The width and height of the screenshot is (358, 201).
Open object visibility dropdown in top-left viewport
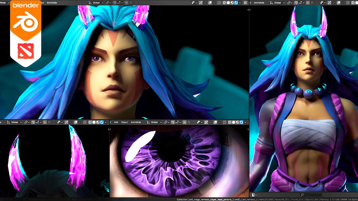(194, 3)
